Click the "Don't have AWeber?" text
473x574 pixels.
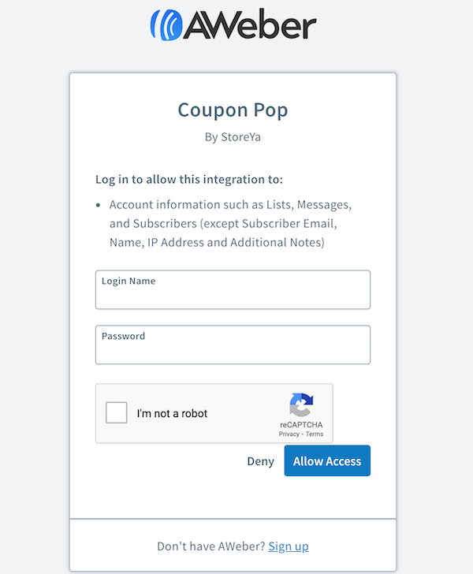[210, 546]
